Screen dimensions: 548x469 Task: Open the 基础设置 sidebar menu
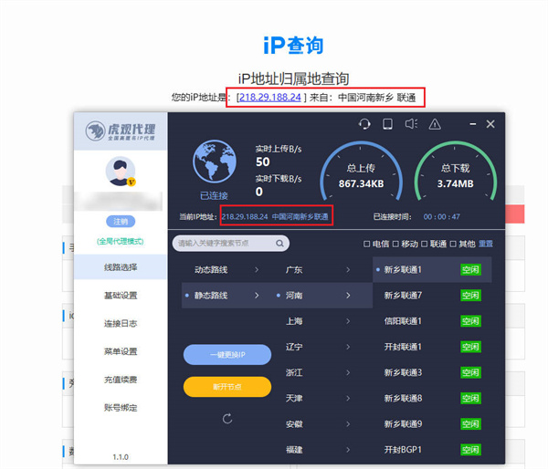121,296
